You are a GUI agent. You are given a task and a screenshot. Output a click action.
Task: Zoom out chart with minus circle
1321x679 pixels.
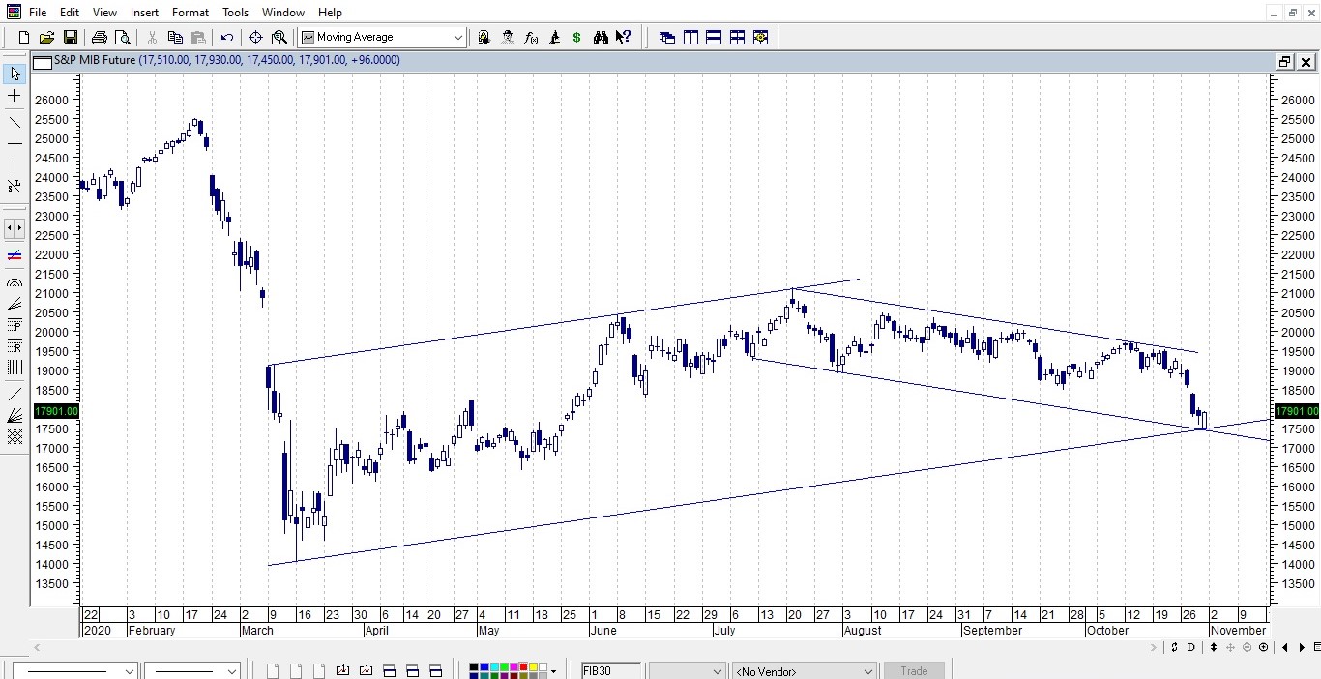click(x=1247, y=647)
